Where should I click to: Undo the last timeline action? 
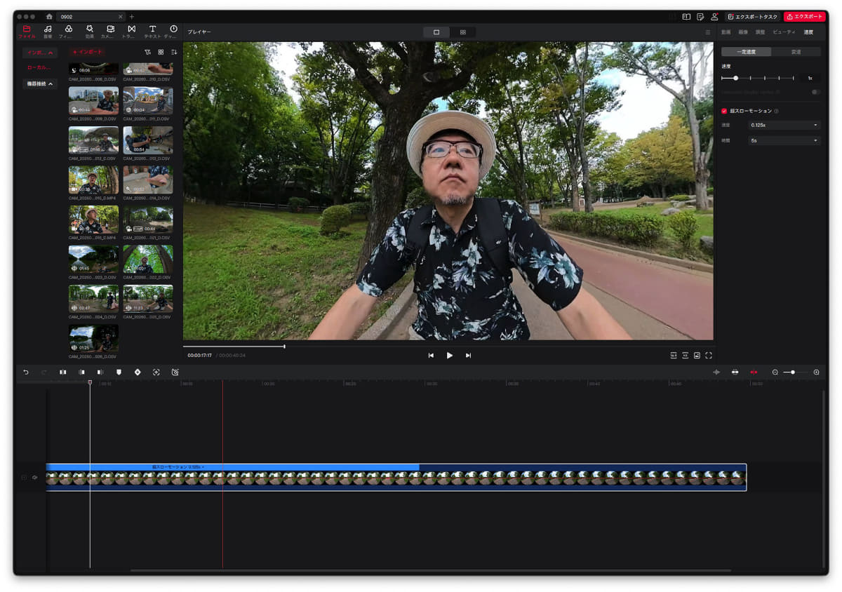coord(26,372)
